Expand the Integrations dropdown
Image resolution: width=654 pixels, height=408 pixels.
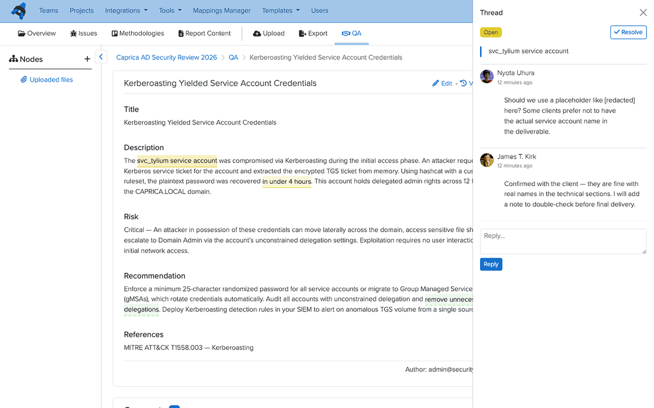coord(126,10)
